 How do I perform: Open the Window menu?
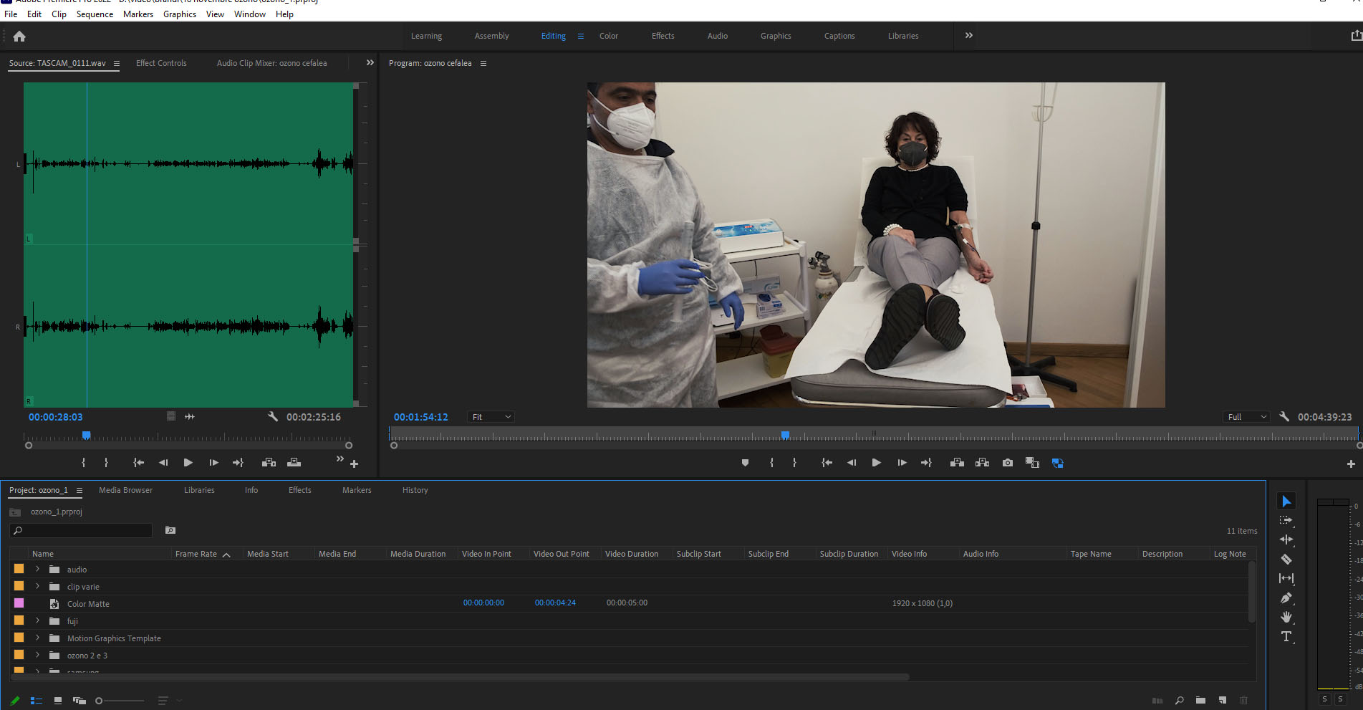[x=249, y=14]
